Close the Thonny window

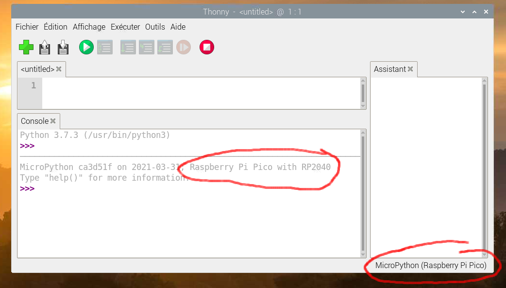[486, 12]
